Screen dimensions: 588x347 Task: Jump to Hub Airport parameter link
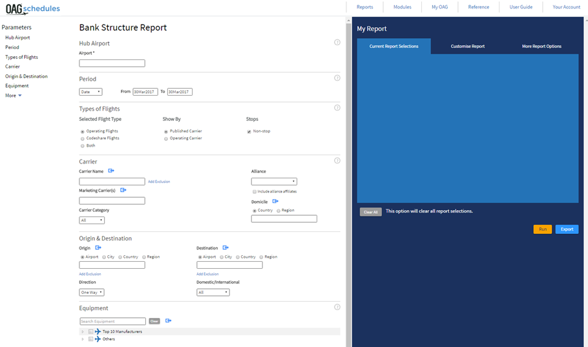(17, 37)
